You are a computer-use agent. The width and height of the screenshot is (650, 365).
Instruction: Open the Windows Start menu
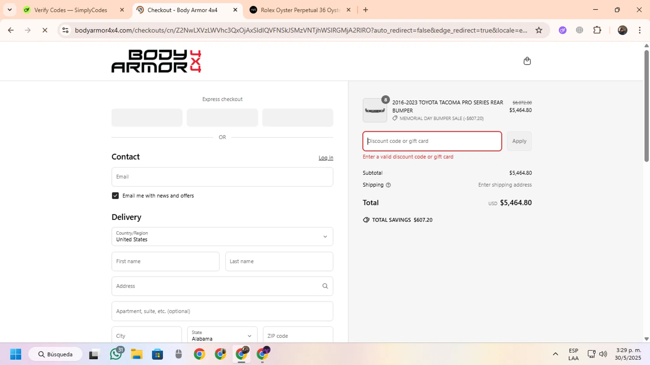click(x=16, y=354)
